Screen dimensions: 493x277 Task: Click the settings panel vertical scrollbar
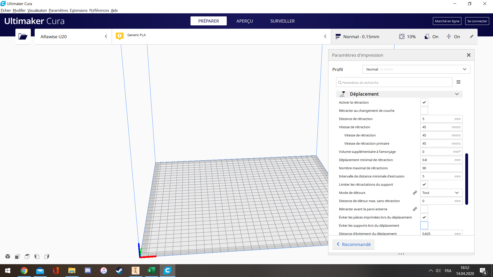tap(467, 179)
